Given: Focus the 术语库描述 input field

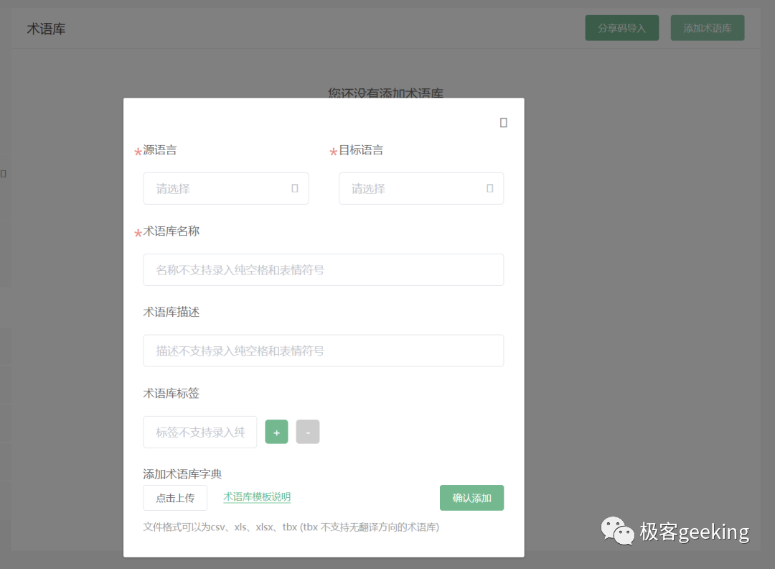Looking at the screenshot, I should tap(323, 351).
